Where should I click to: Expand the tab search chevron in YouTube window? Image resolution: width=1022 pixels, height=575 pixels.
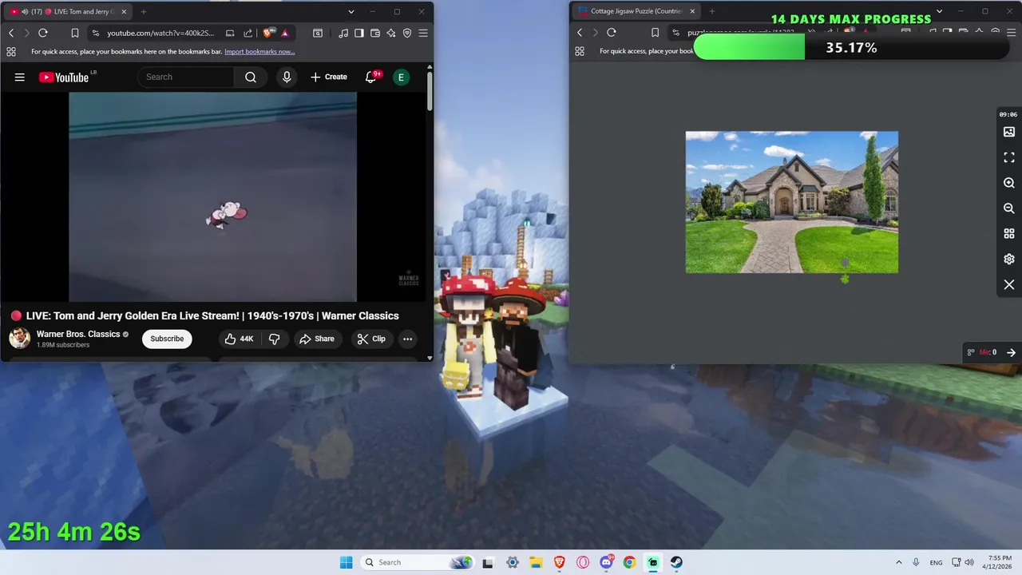(x=351, y=11)
